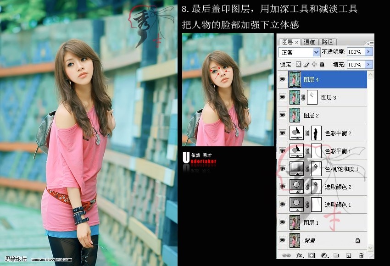
Task: Click layer name 图层 1
Action: tap(311, 222)
